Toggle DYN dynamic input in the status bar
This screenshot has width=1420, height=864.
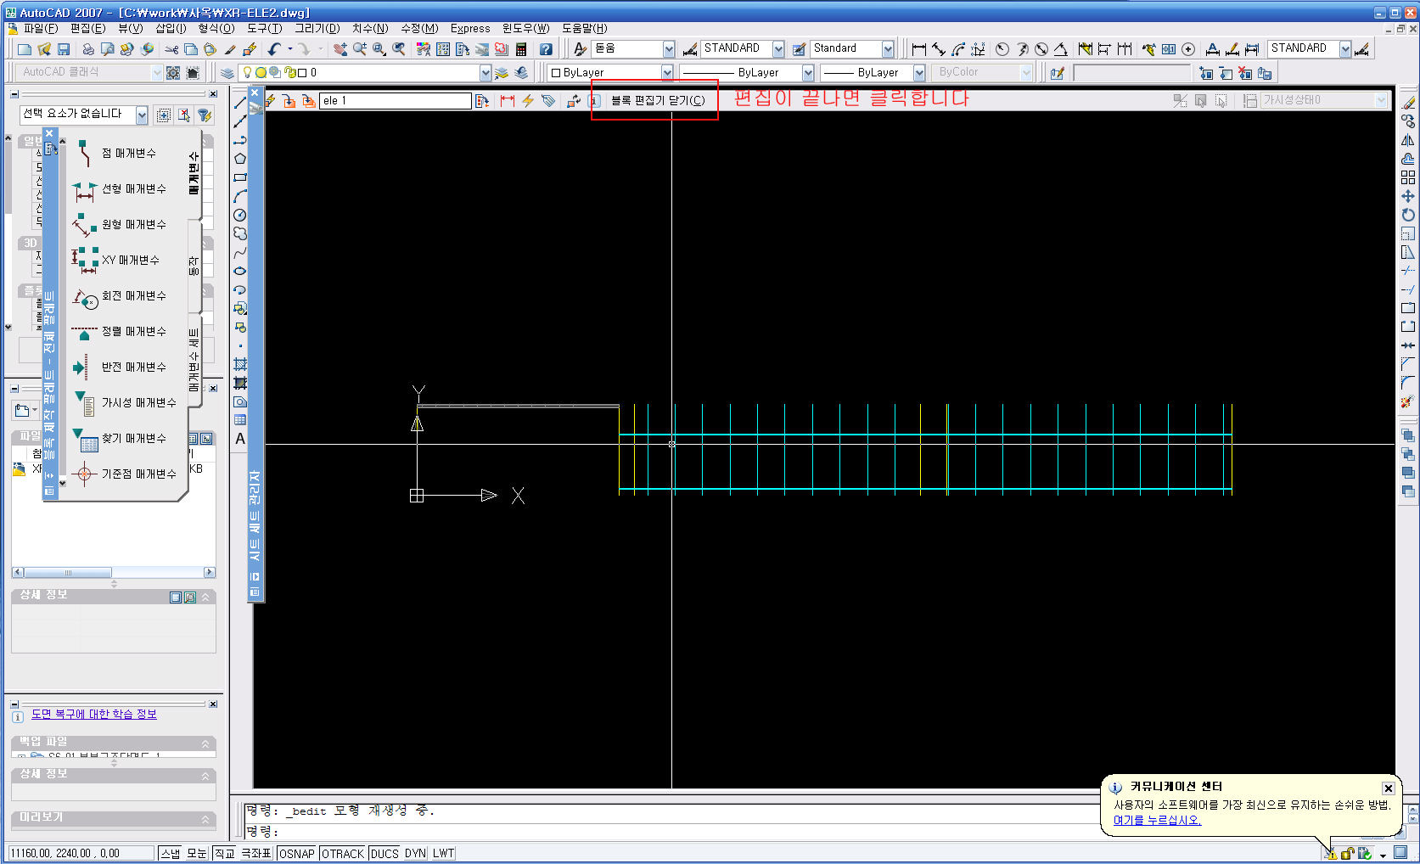click(x=414, y=854)
